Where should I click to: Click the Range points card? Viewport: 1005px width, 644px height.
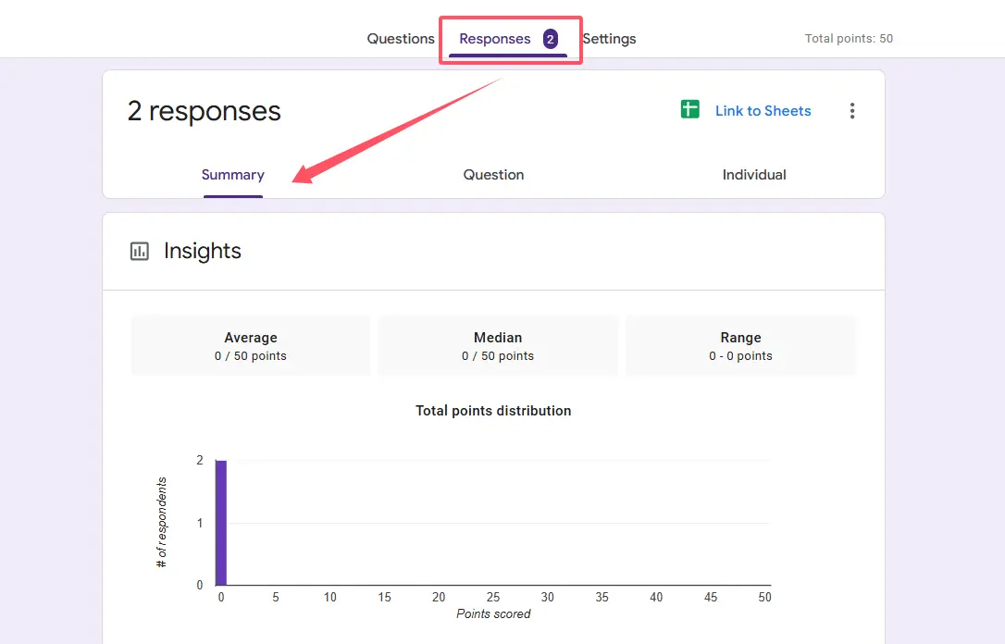coord(740,346)
